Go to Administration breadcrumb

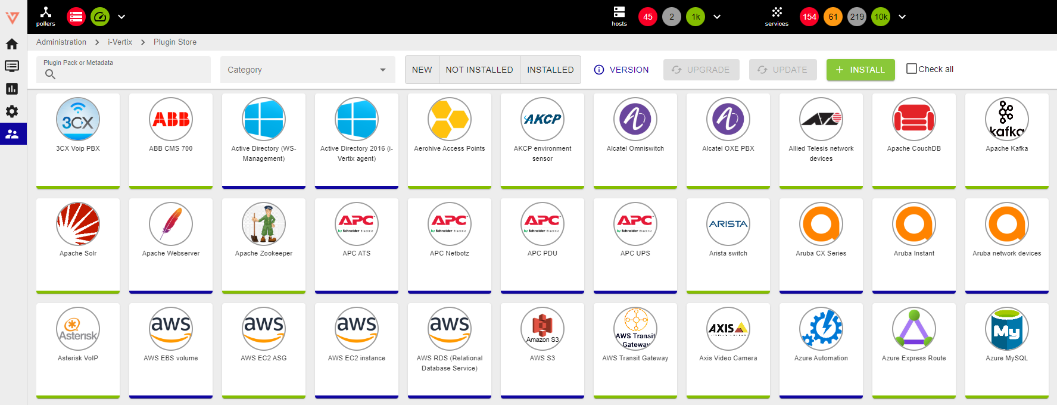click(x=61, y=42)
